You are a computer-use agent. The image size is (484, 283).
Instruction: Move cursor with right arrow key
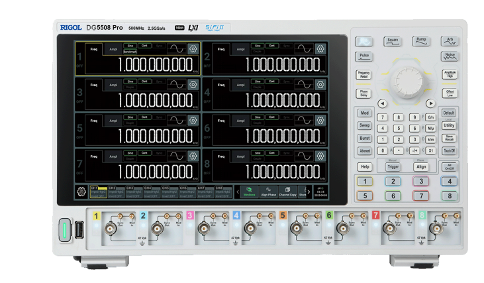[430, 103]
